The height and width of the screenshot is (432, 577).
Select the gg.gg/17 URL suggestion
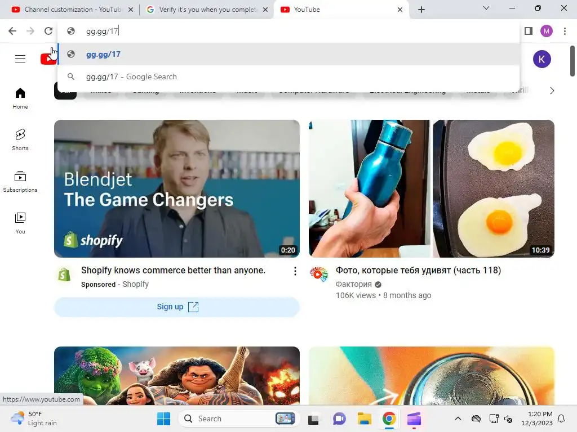[288, 55]
